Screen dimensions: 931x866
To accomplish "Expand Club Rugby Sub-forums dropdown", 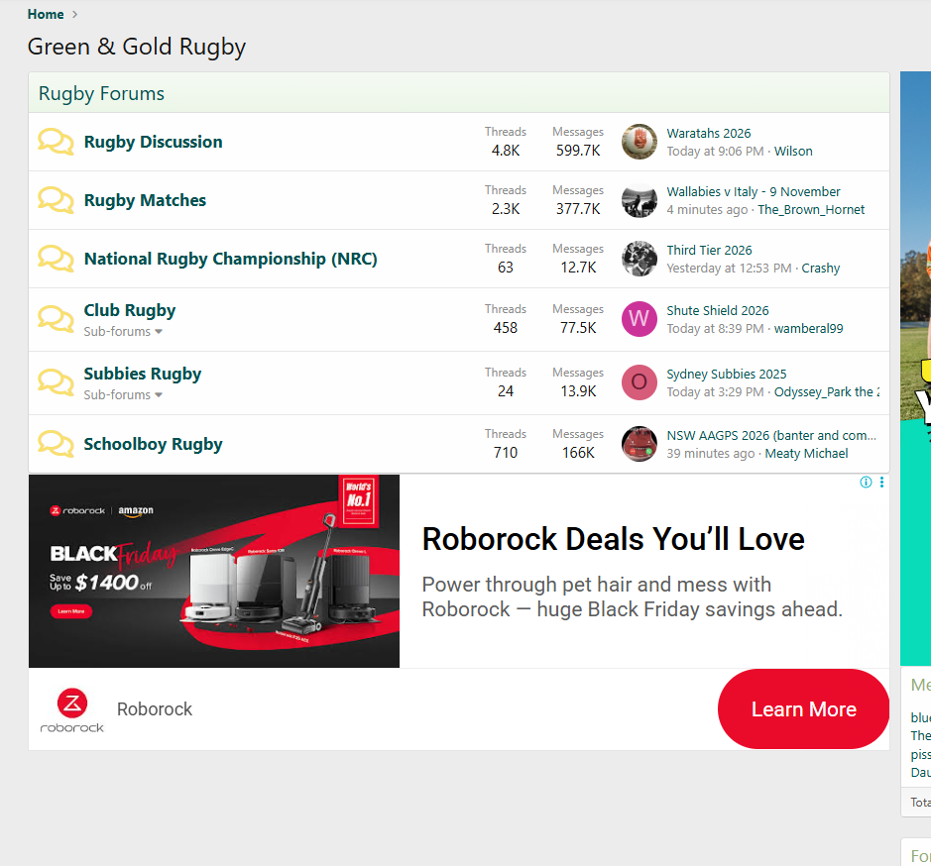I will pos(123,332).
